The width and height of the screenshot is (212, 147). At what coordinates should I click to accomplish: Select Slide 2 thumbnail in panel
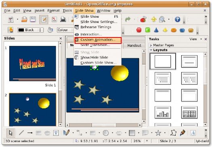pyautogui.click(x=33, y=110)
